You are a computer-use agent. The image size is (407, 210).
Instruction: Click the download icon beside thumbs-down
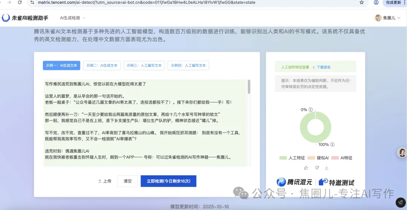327,168
